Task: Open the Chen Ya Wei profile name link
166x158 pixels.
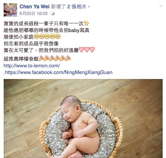Action: (x=34, y=7)
